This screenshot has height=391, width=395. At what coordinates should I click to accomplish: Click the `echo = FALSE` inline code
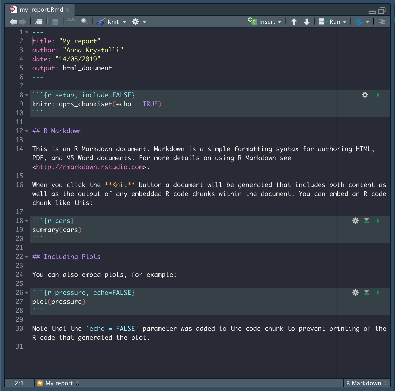pos(112,329)
